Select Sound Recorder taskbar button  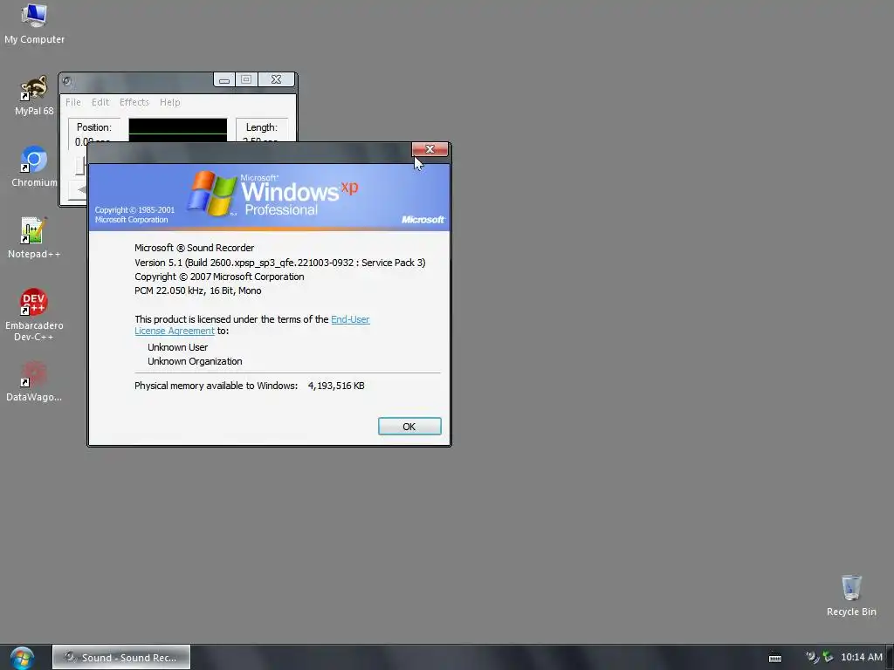pyautogui.click(x=121, y=658)
